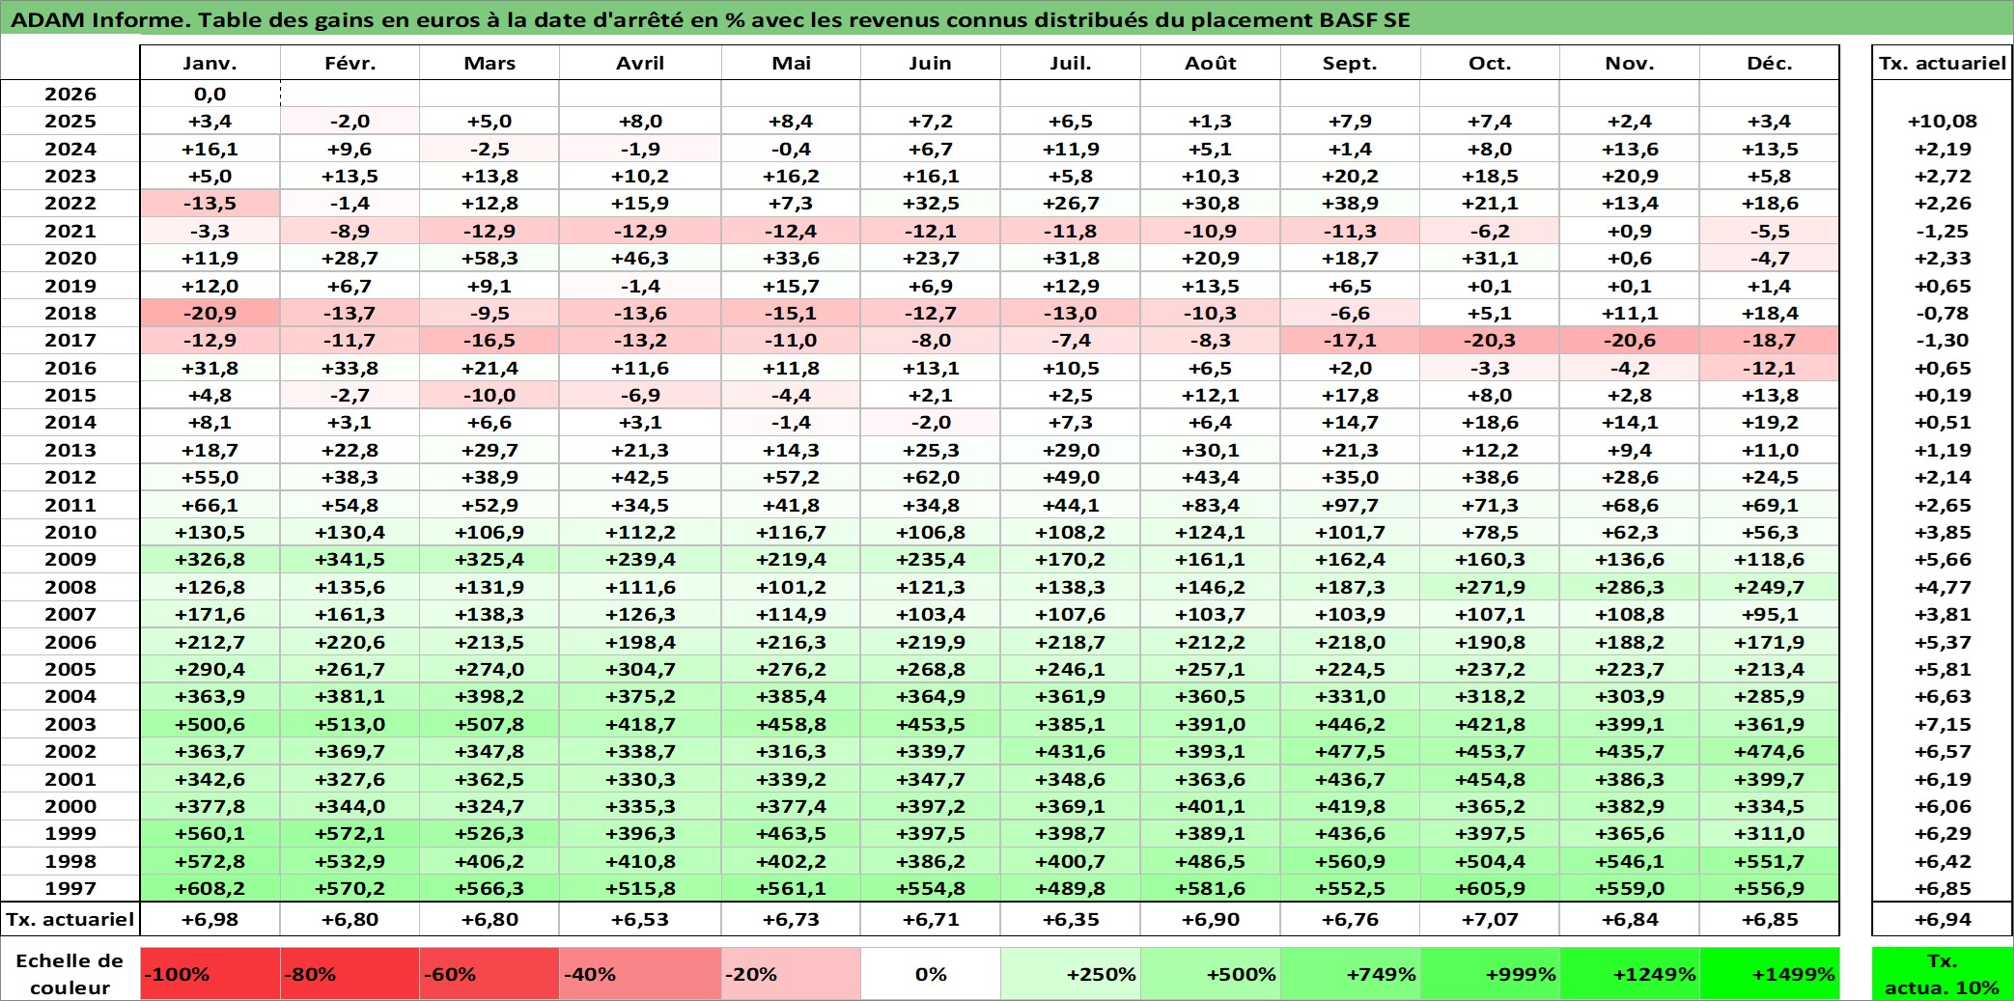
Task: Select the 'Oct.' column header
Action: click(1490, 63)
